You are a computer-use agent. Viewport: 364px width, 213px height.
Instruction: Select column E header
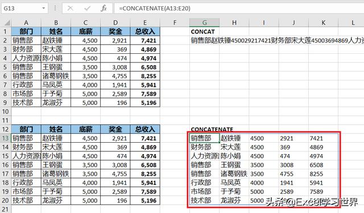[x=145, y=23]
